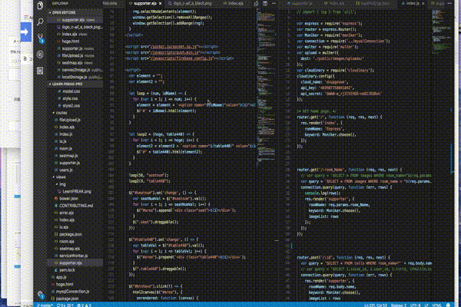Open the more actions ellipsis of left editor group
Viewport: 461px width, 307px height.
[274, 4]
